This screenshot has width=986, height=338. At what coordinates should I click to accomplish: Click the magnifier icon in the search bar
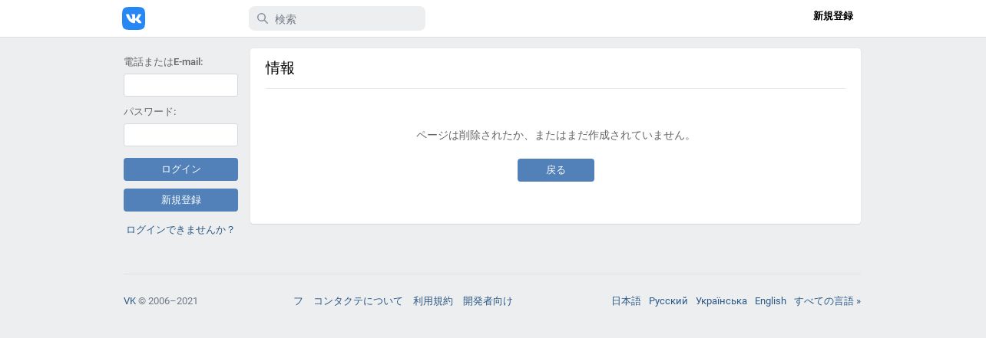point(263,18)
